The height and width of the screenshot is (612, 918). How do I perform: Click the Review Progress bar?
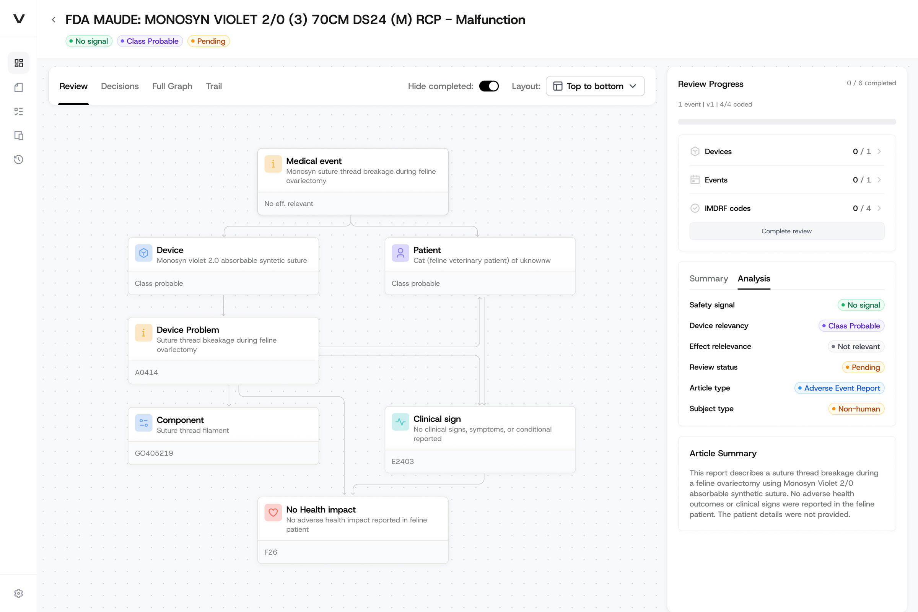(786, 122)
